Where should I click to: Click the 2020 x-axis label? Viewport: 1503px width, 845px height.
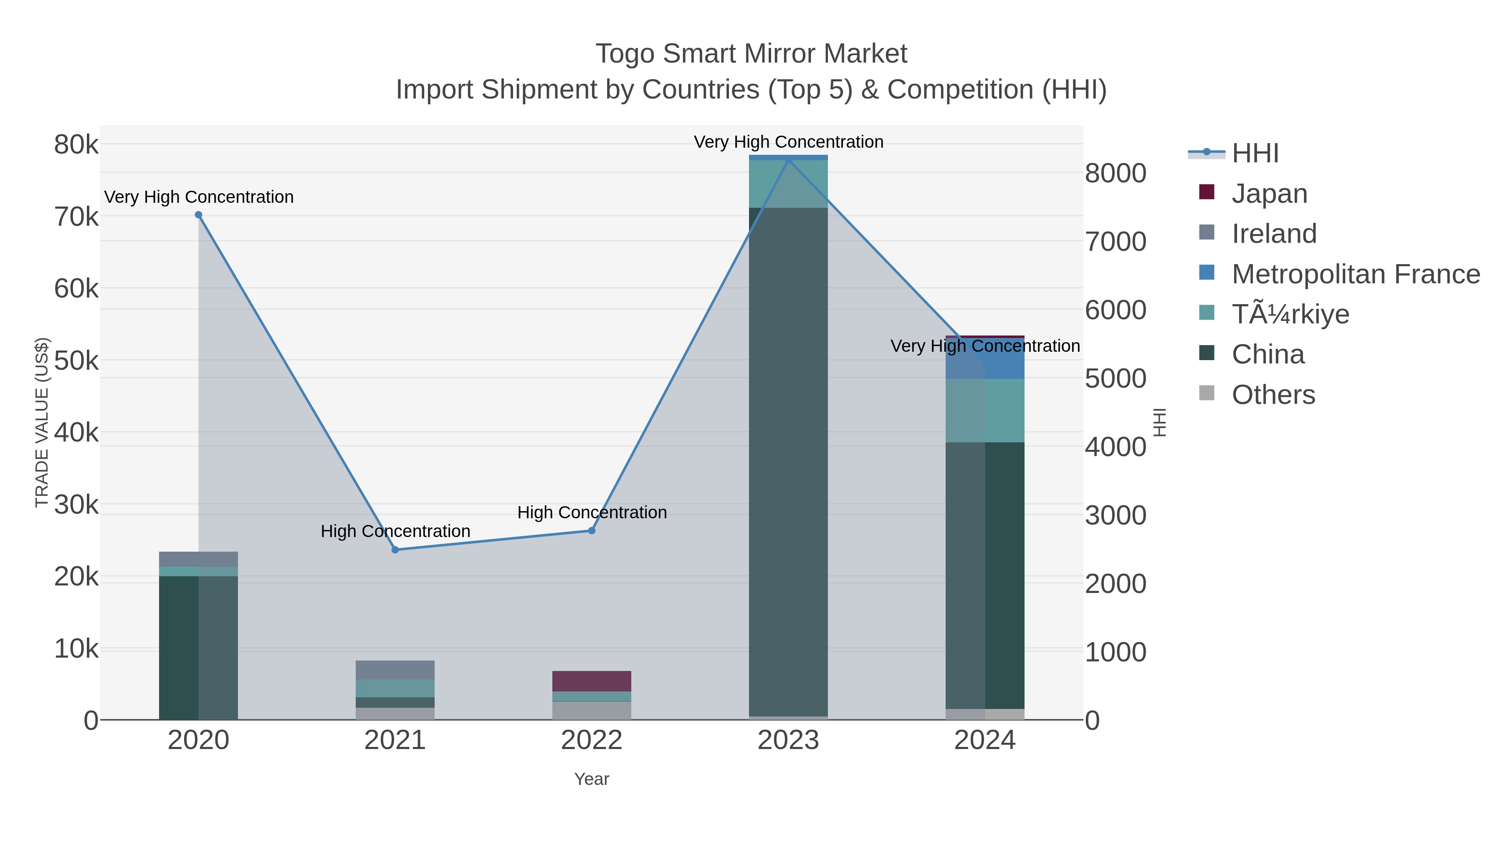[198, 741]
